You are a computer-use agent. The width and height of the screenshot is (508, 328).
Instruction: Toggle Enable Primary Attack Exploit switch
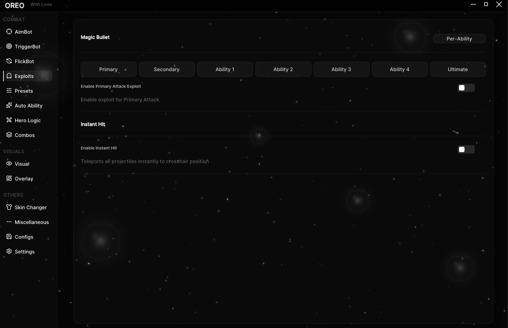(x=466, y=88)
